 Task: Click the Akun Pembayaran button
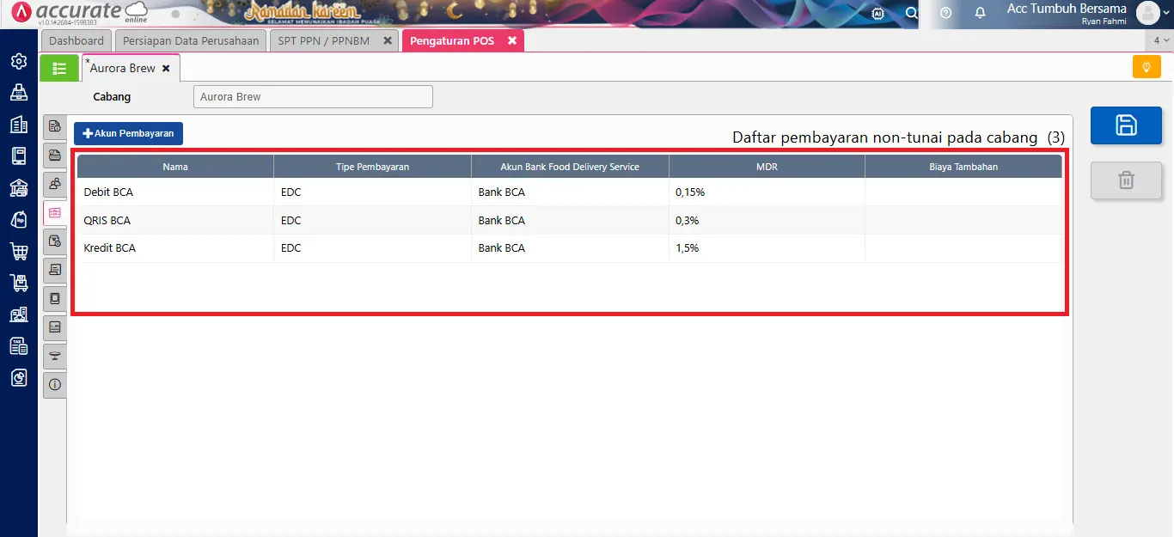(128, 133)
